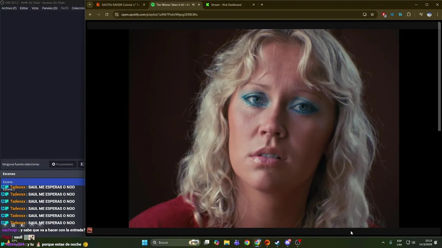442x248 pixels.
Task: Click the microphone tray icon
Action: (391, 242)
